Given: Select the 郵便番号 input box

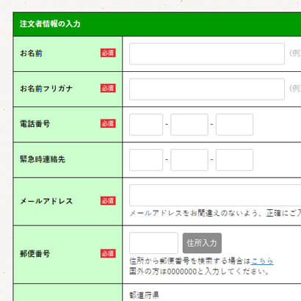Looking at the screenshot, I should 153,243.
